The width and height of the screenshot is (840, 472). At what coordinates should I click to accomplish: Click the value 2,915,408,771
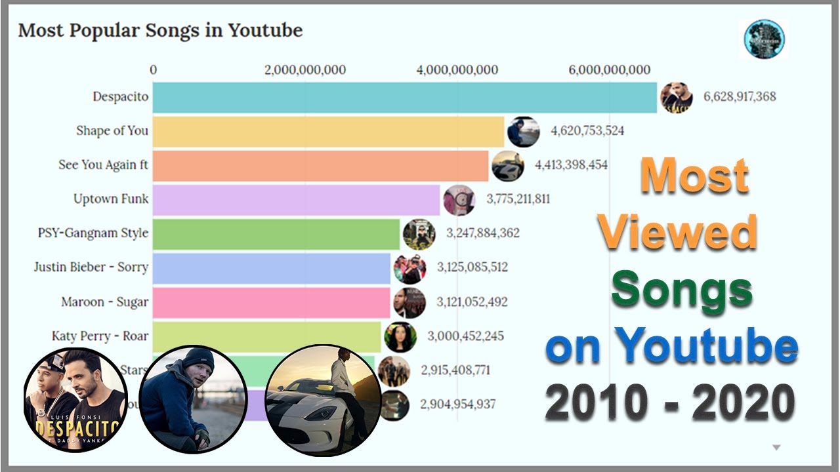456,370
